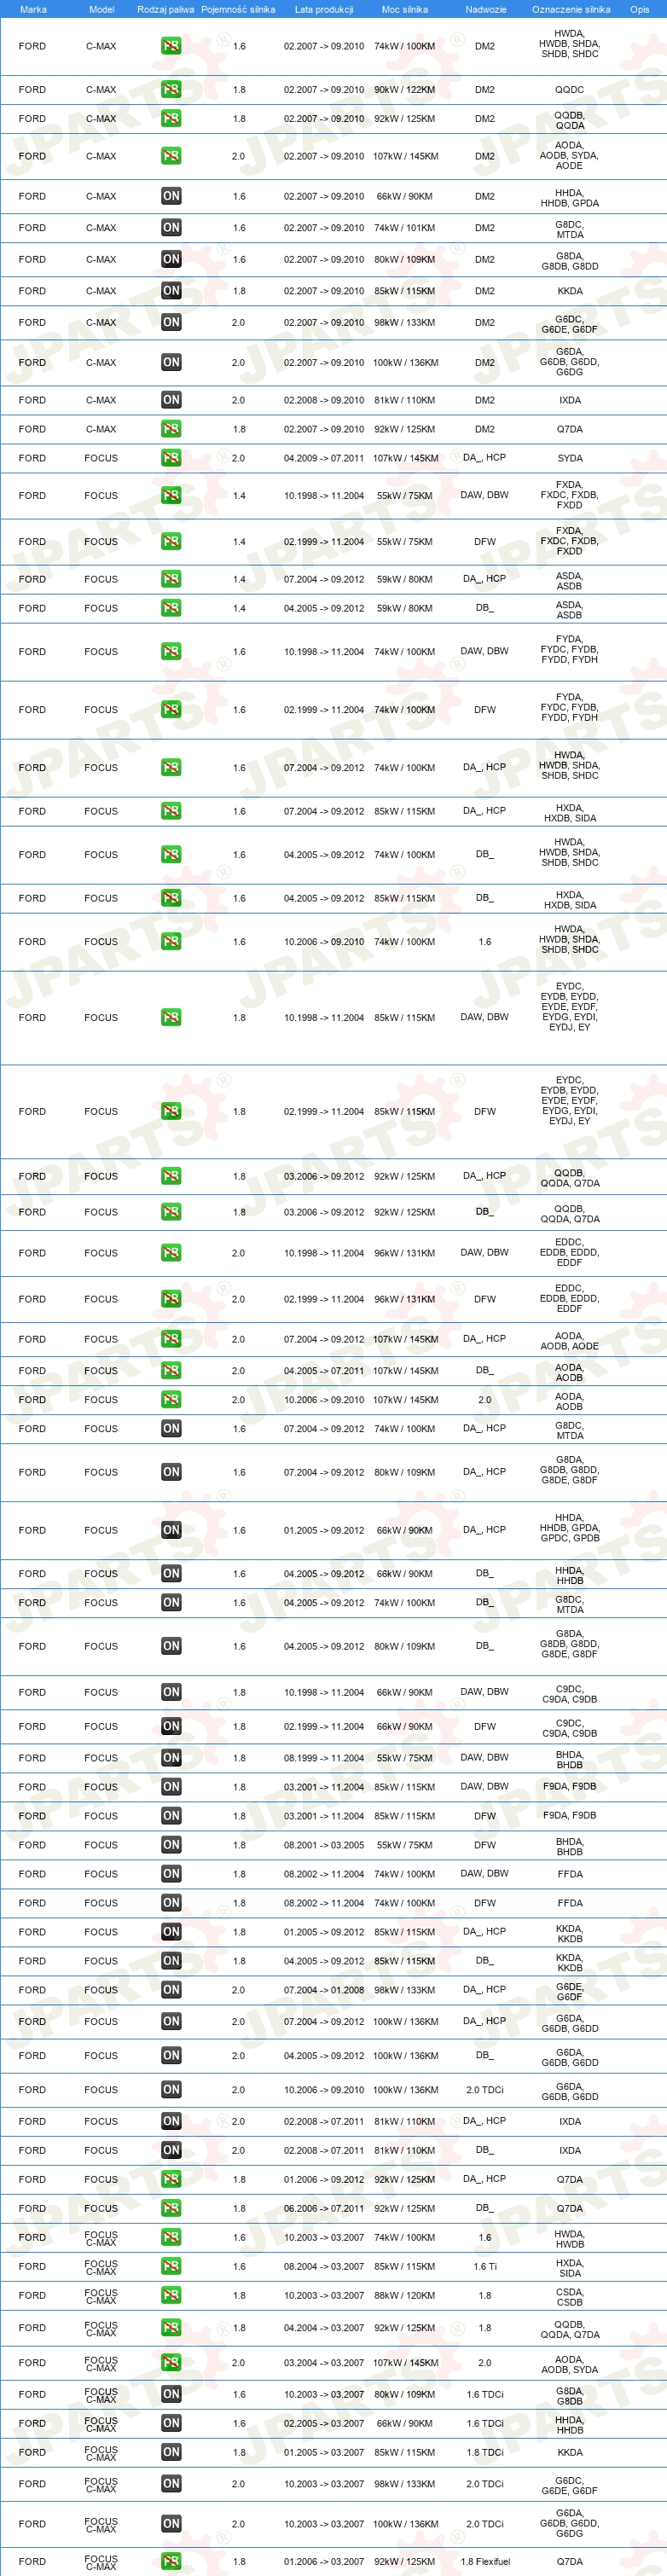Viewport: 667px width, 2576px height.
Task: Select production years 01.2006 -> 03.2007
Action: [324, 2561]
